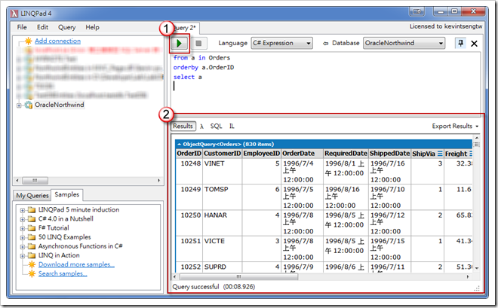Click the F# Tutorial folder icon

(x=32, y=228)
